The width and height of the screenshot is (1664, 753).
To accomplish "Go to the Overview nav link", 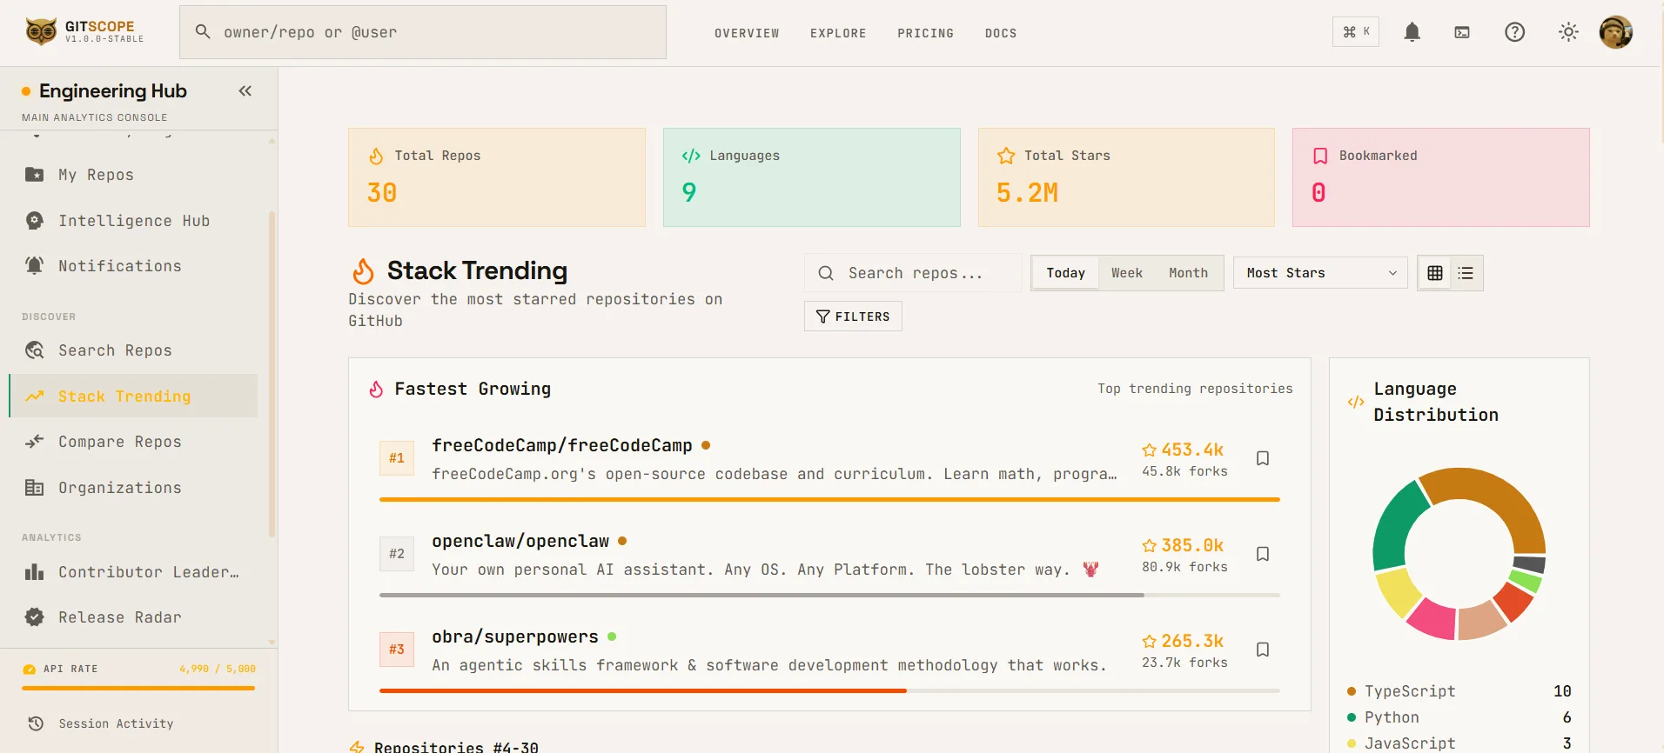I will click(x=747, y=33).
